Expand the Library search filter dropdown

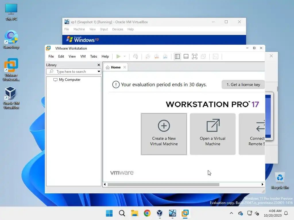[99, 71]
